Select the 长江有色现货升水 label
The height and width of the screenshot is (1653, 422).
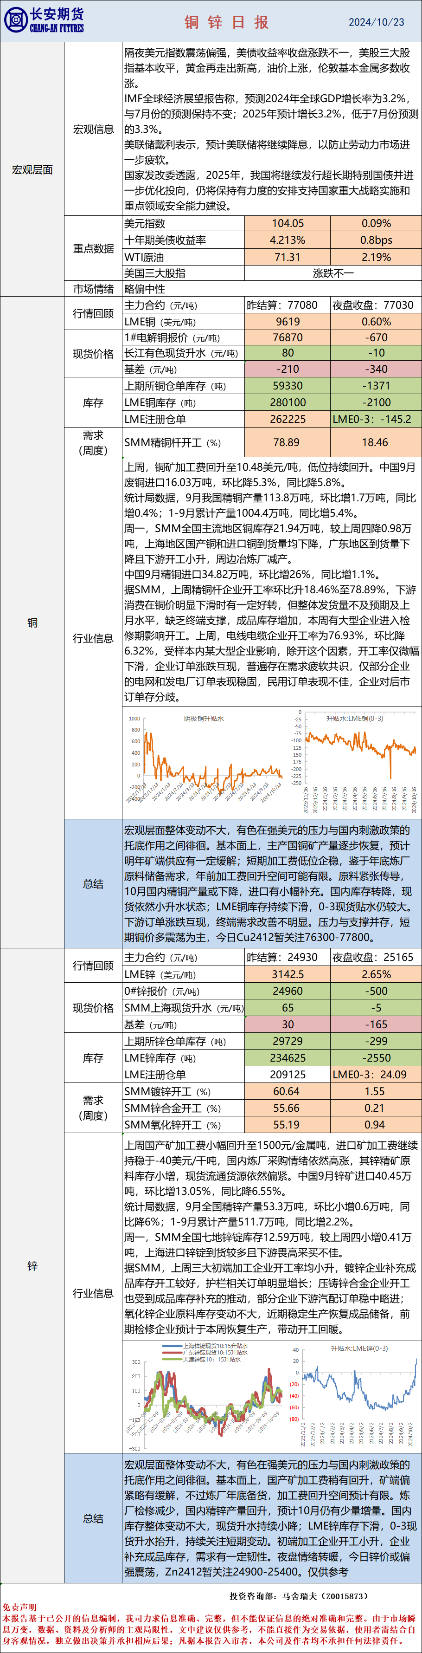[x=181, y=353]
